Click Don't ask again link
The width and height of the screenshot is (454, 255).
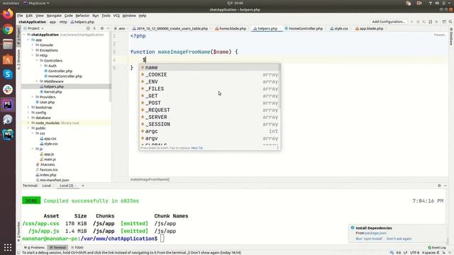[399, 239]
